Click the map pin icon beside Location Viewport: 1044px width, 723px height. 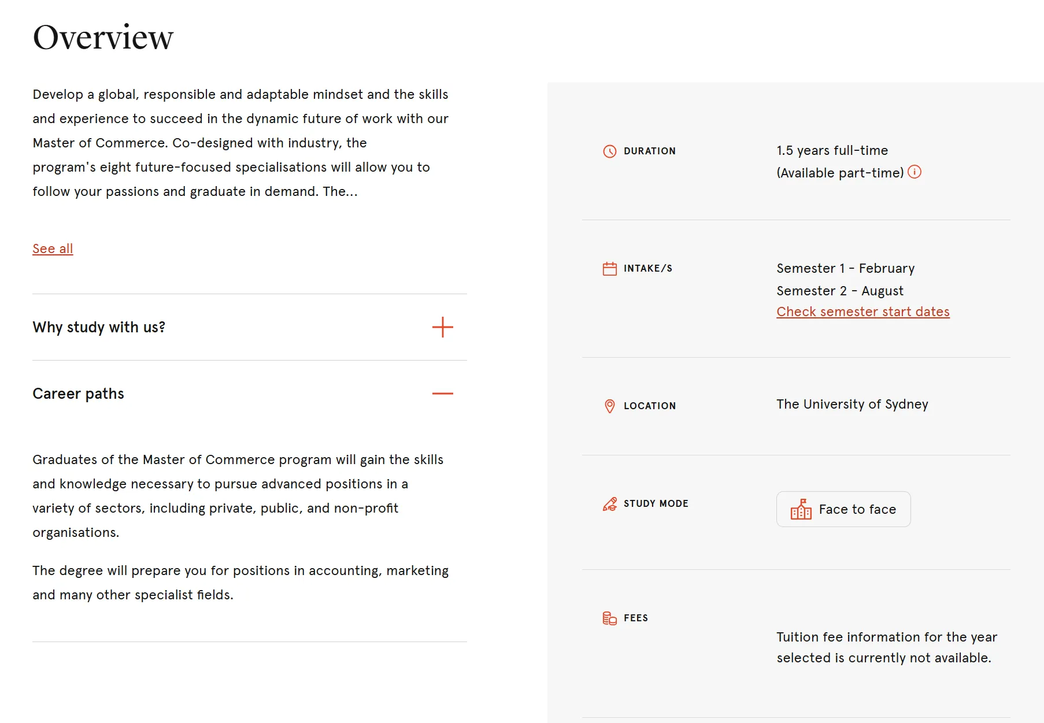tap(609, 406)
